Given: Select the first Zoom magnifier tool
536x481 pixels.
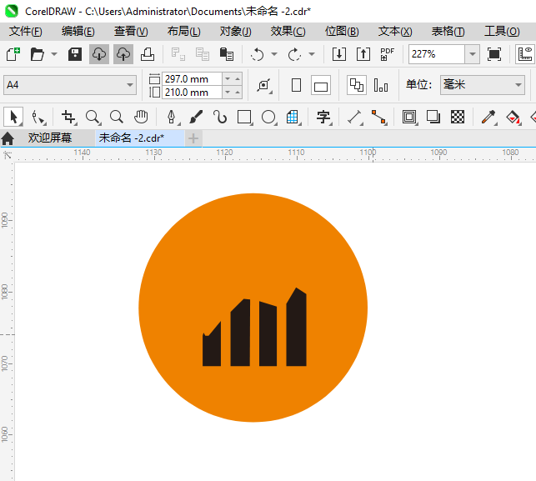Looking at the screenshot, I should click(93, 117).
